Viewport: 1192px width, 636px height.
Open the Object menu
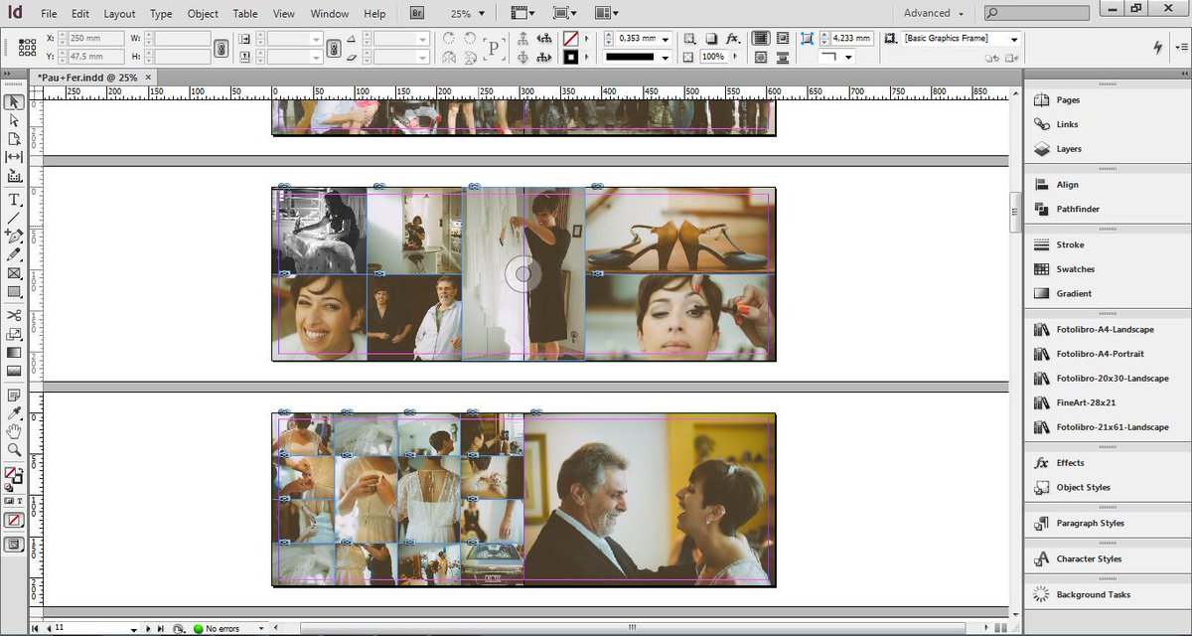click(203, 13)
